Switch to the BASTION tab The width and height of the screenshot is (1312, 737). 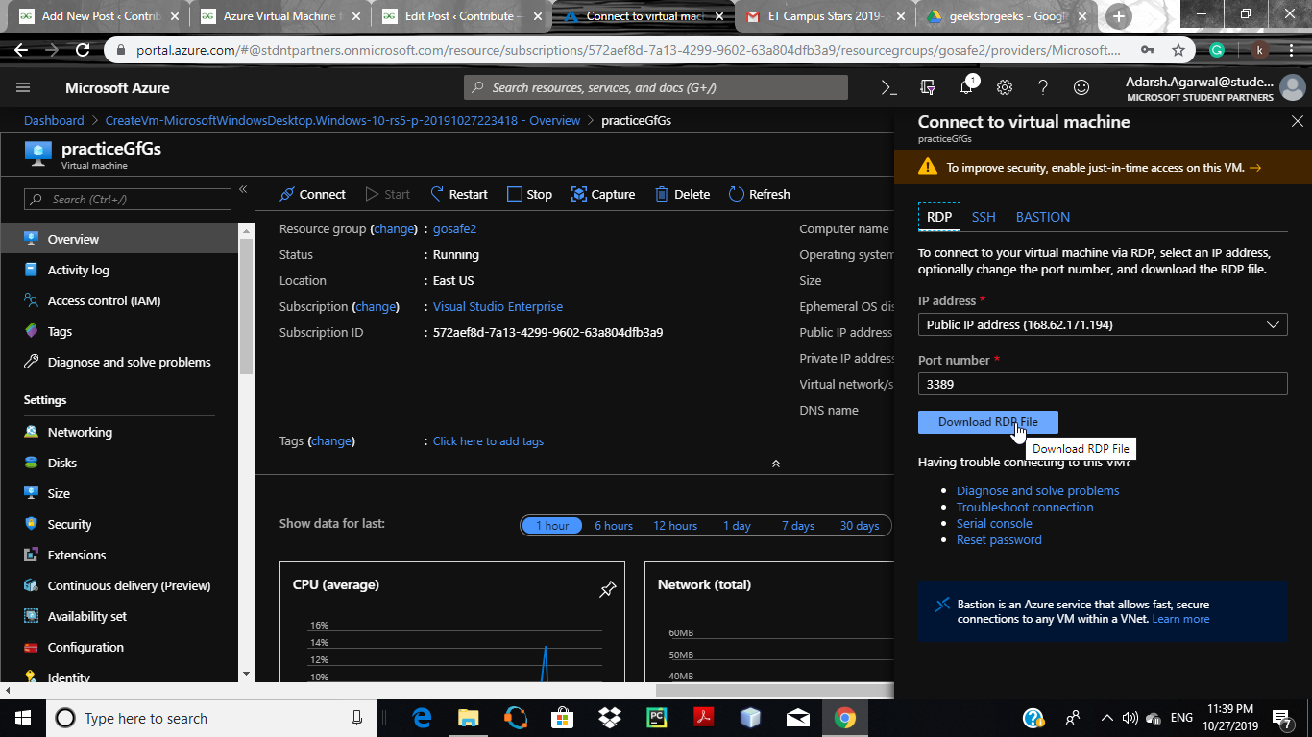1042,217
